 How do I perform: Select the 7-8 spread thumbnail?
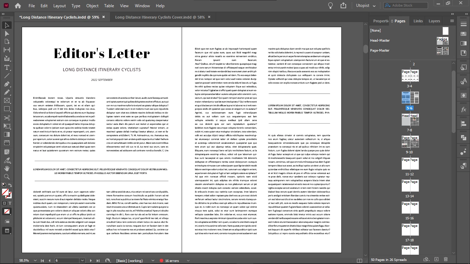pyautogui.click(x=410, y=120)
